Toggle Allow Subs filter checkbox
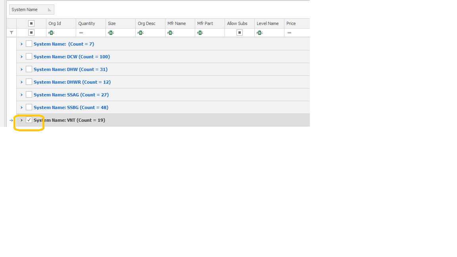The image size is (457, 257). click(240, 33)
